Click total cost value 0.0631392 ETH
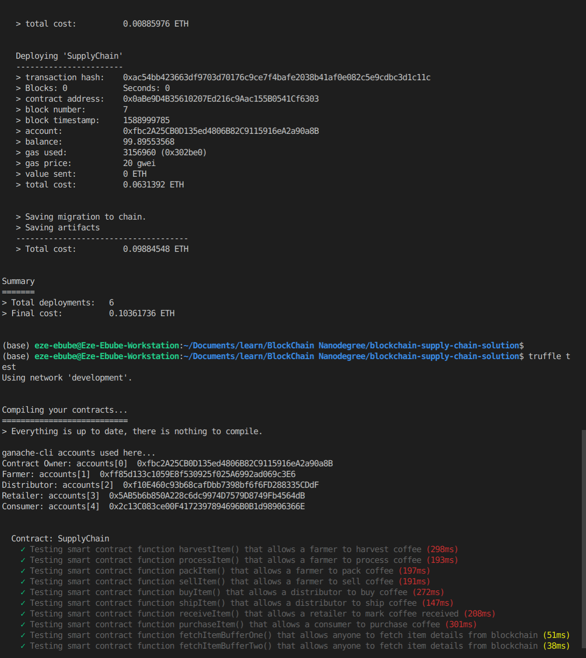This screenshot has width=586, height=658. coord(153,185)
